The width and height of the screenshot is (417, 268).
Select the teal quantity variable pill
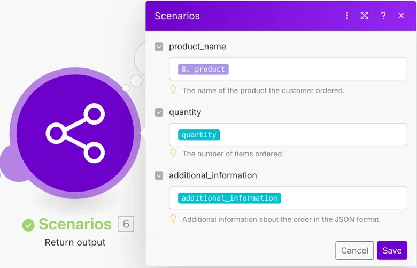(199, 135)
